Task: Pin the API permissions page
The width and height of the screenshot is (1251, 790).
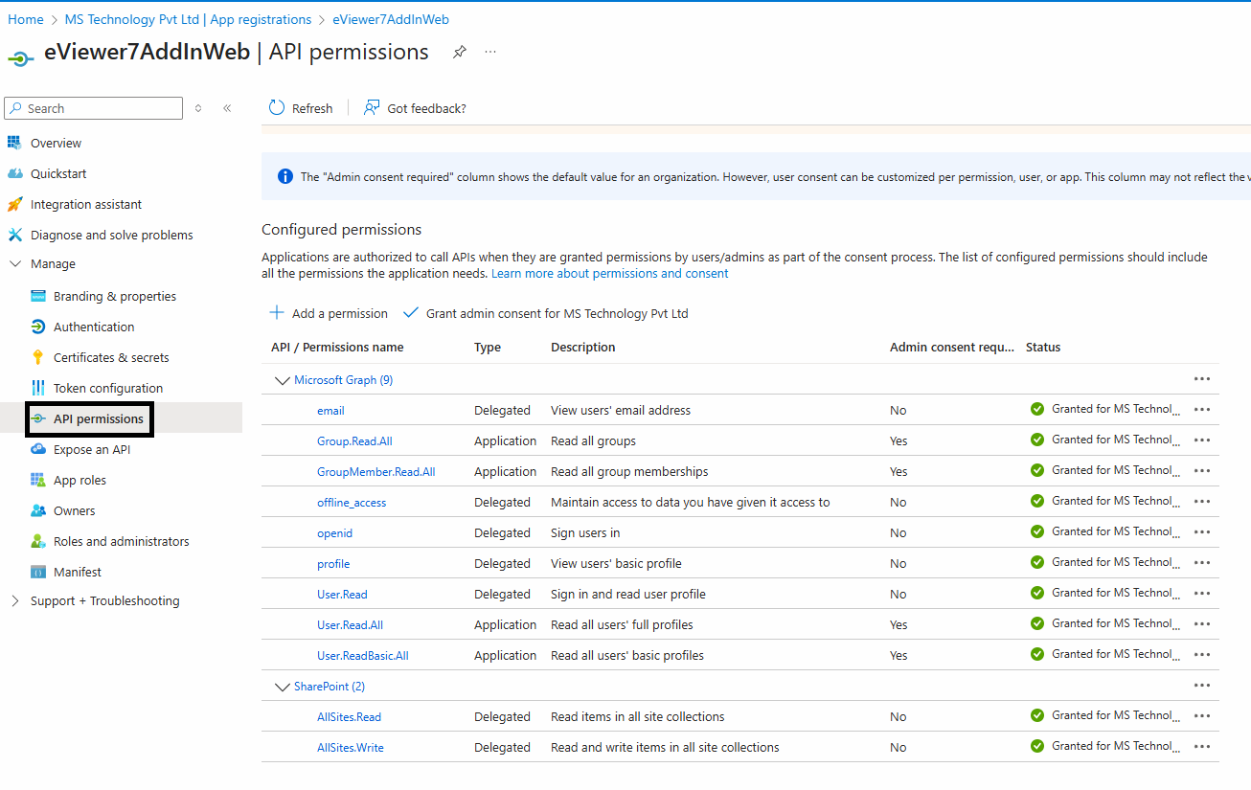Action: pos(459,53)
